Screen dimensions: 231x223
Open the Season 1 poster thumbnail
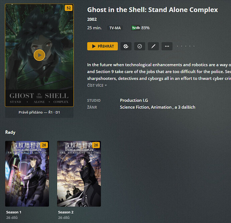(27, 174)
